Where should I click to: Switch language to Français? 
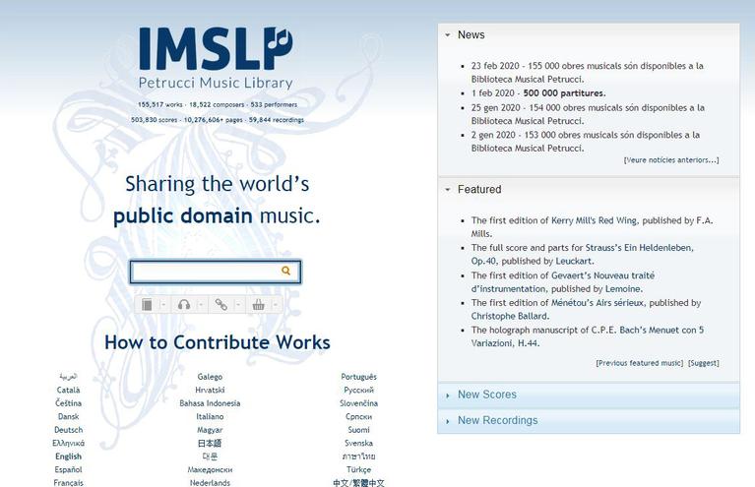68,483
